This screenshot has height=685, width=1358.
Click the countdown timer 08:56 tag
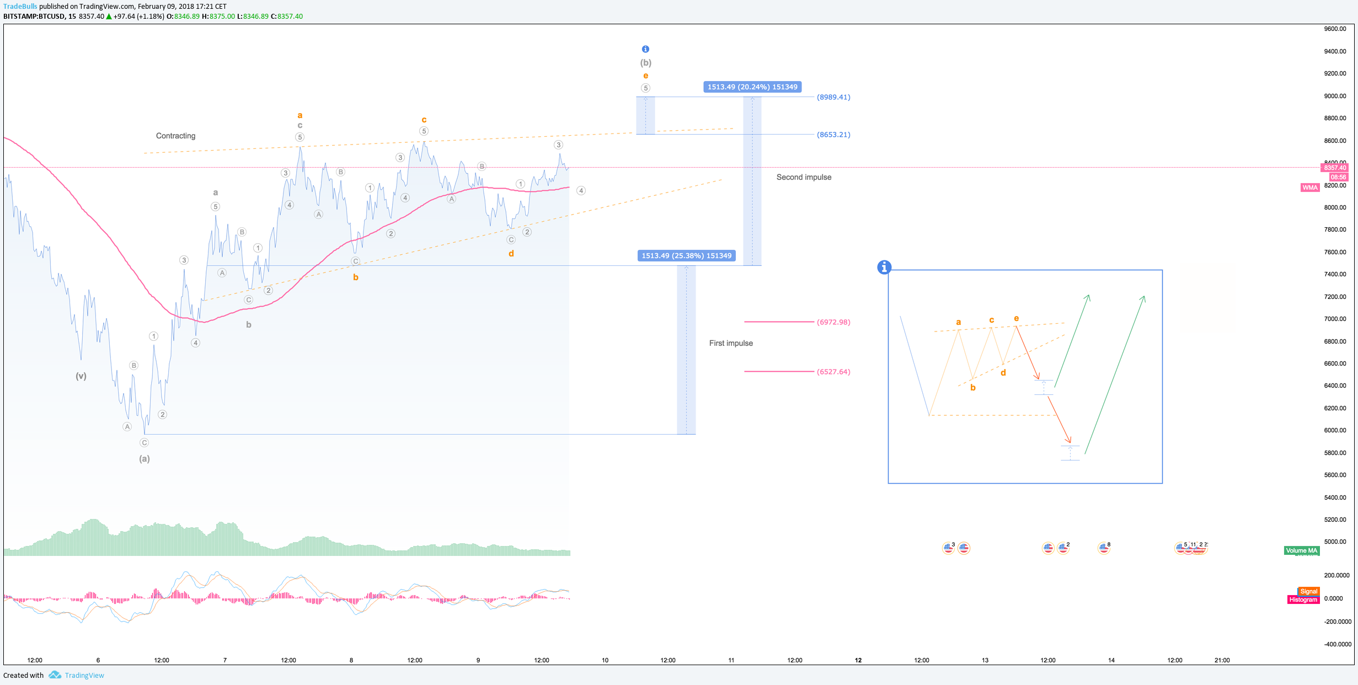(x=1338, y=177)
